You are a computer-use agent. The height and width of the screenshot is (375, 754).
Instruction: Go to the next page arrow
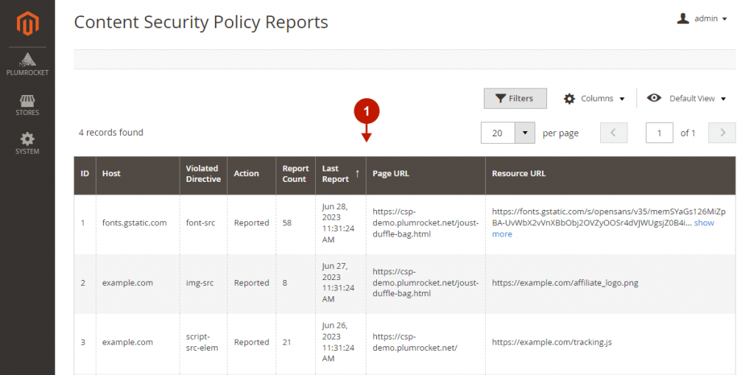pos(722,133)
